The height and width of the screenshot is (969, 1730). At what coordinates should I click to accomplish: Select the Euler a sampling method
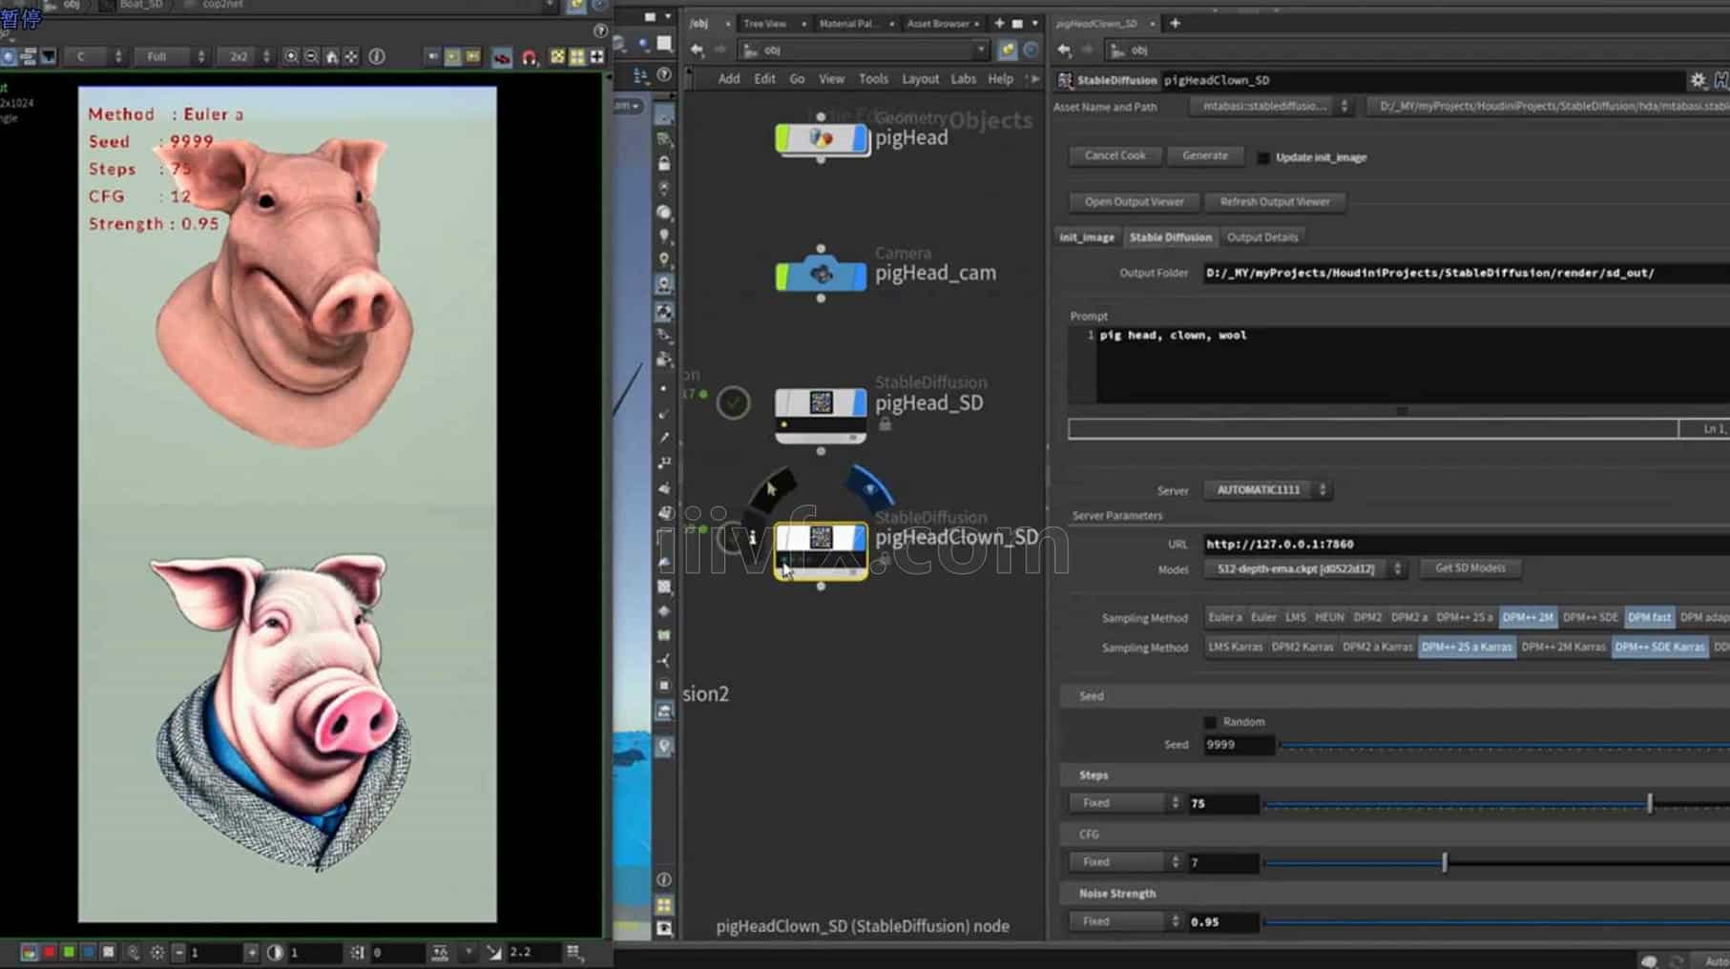(1224, 618)
